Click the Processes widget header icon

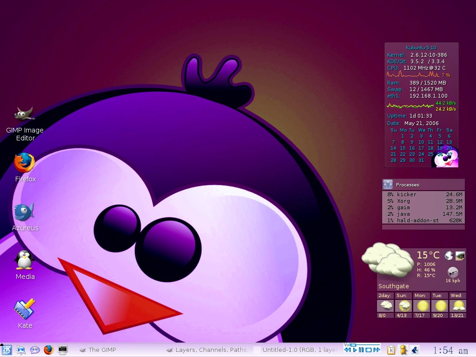(x=388, y=185)
